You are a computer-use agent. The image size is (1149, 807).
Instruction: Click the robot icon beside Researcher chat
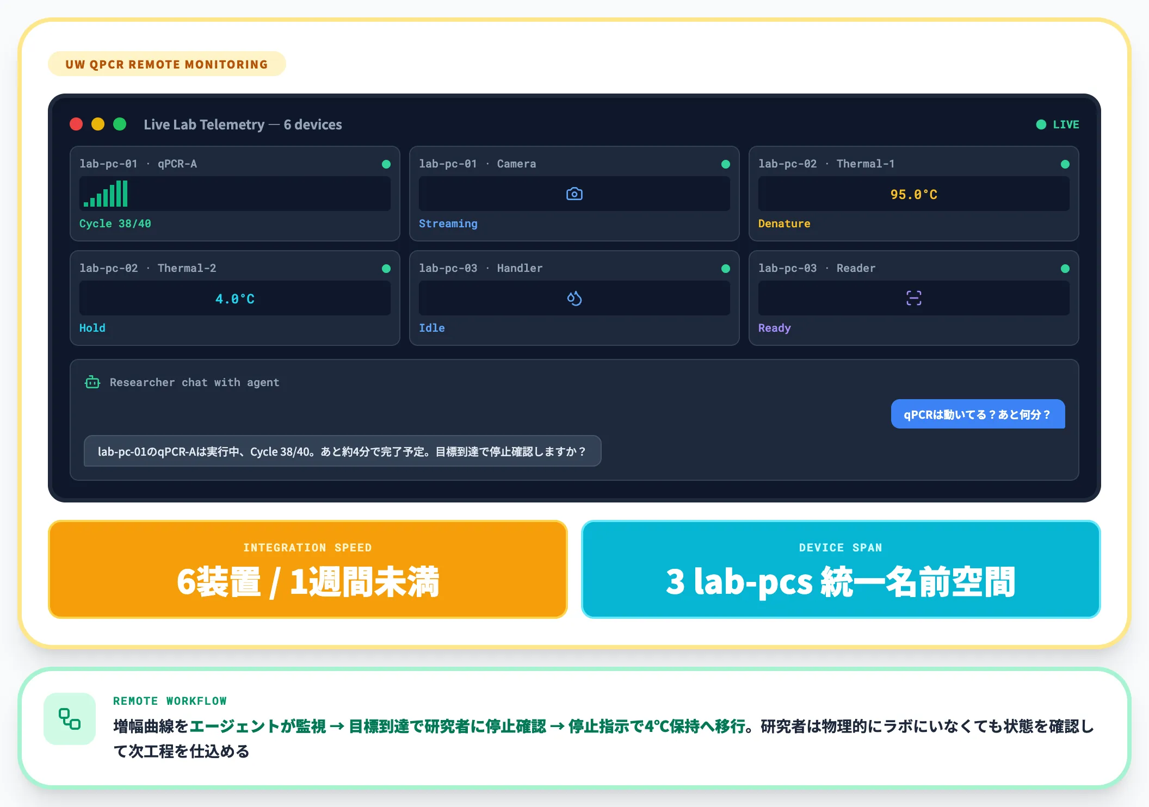click(x=92, y=382)
